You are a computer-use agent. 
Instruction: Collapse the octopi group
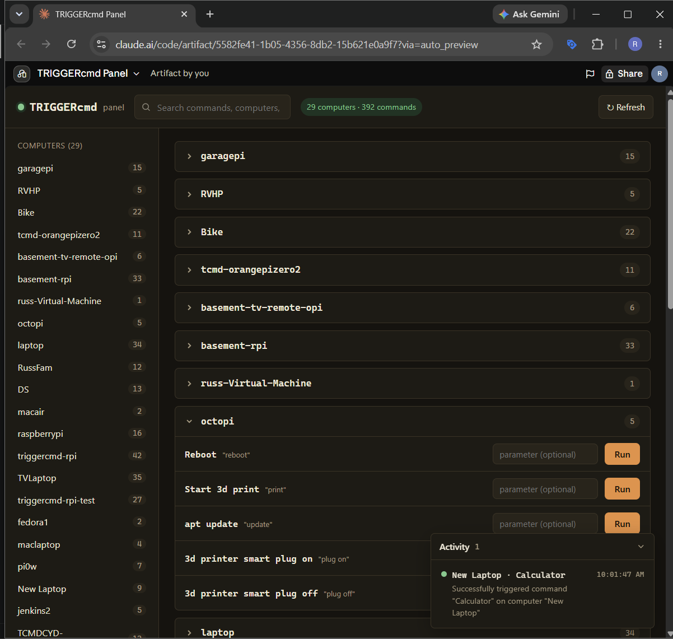[413, 421]
